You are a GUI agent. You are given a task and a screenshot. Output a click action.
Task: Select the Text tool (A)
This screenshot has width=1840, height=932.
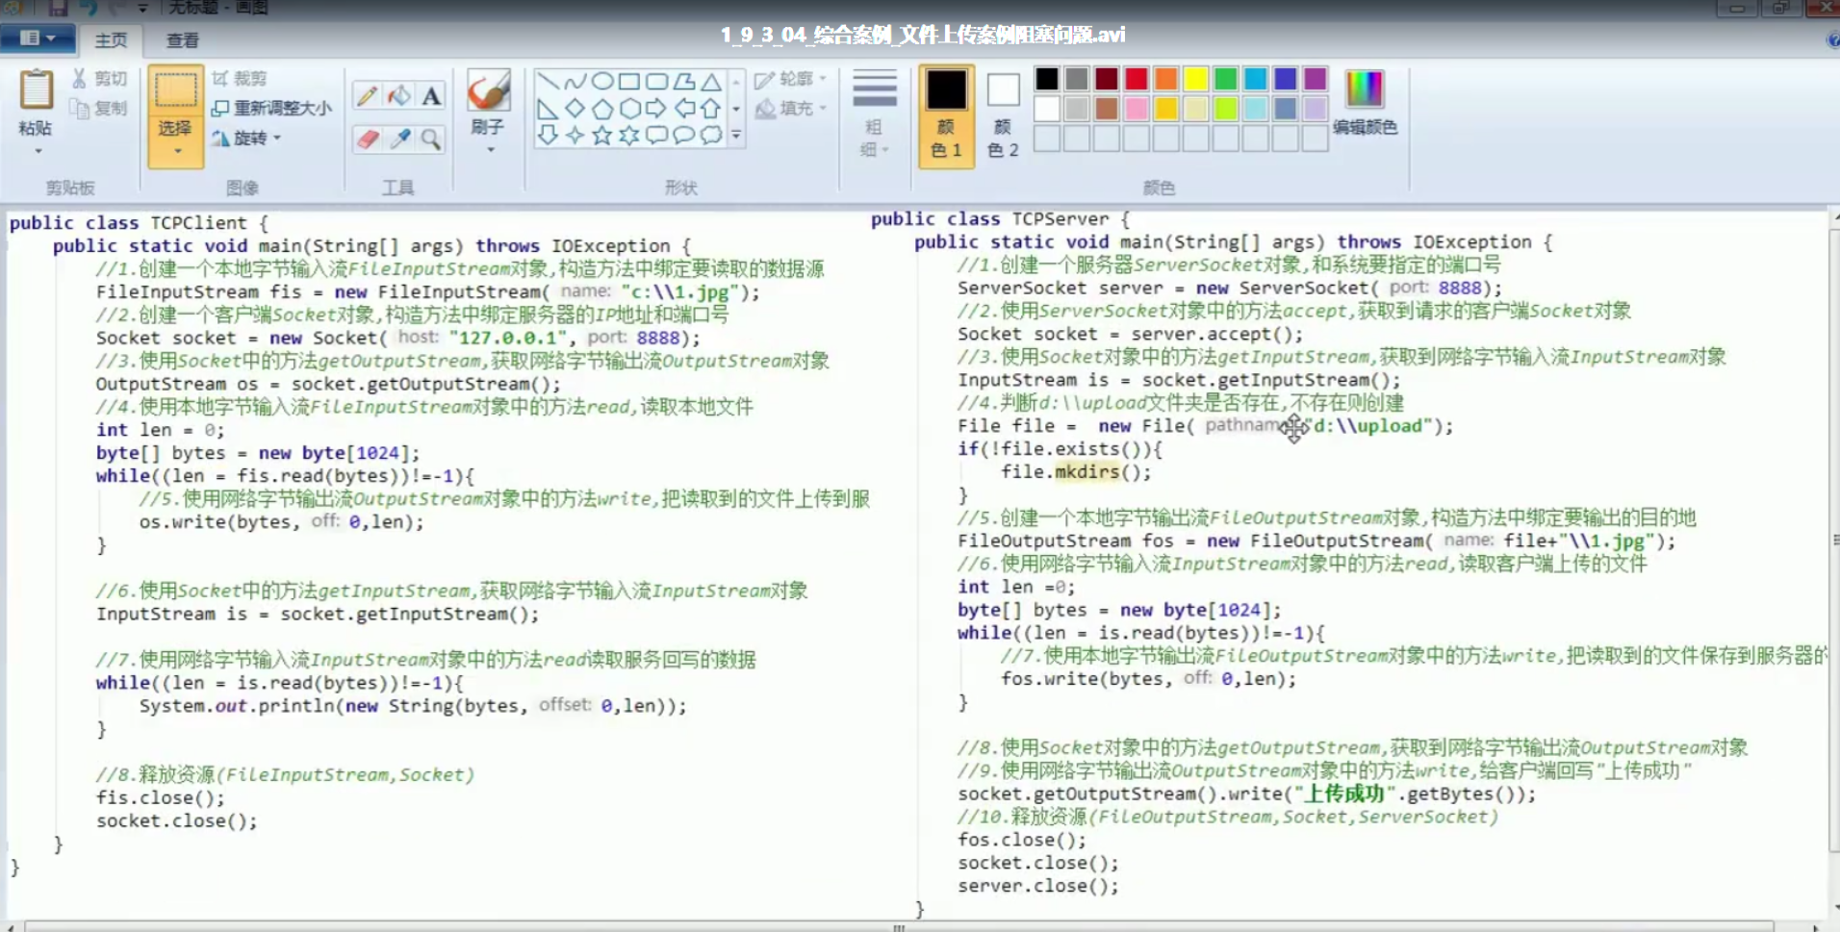431,95
